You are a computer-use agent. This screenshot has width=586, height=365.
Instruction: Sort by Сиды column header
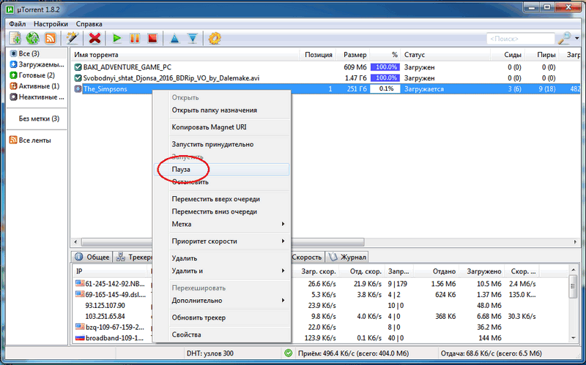[x=508, y=54]
